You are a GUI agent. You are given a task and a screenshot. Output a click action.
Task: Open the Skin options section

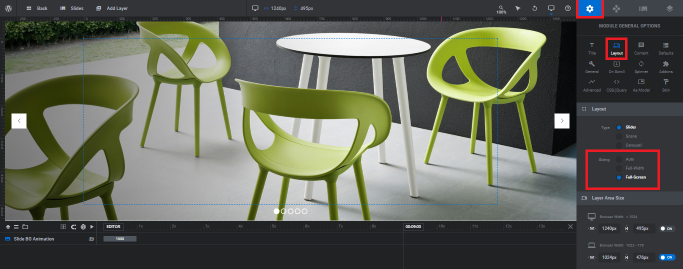[666, 85]
